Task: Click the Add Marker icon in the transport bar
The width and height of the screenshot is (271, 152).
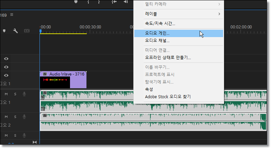Action: pos(76,2)
